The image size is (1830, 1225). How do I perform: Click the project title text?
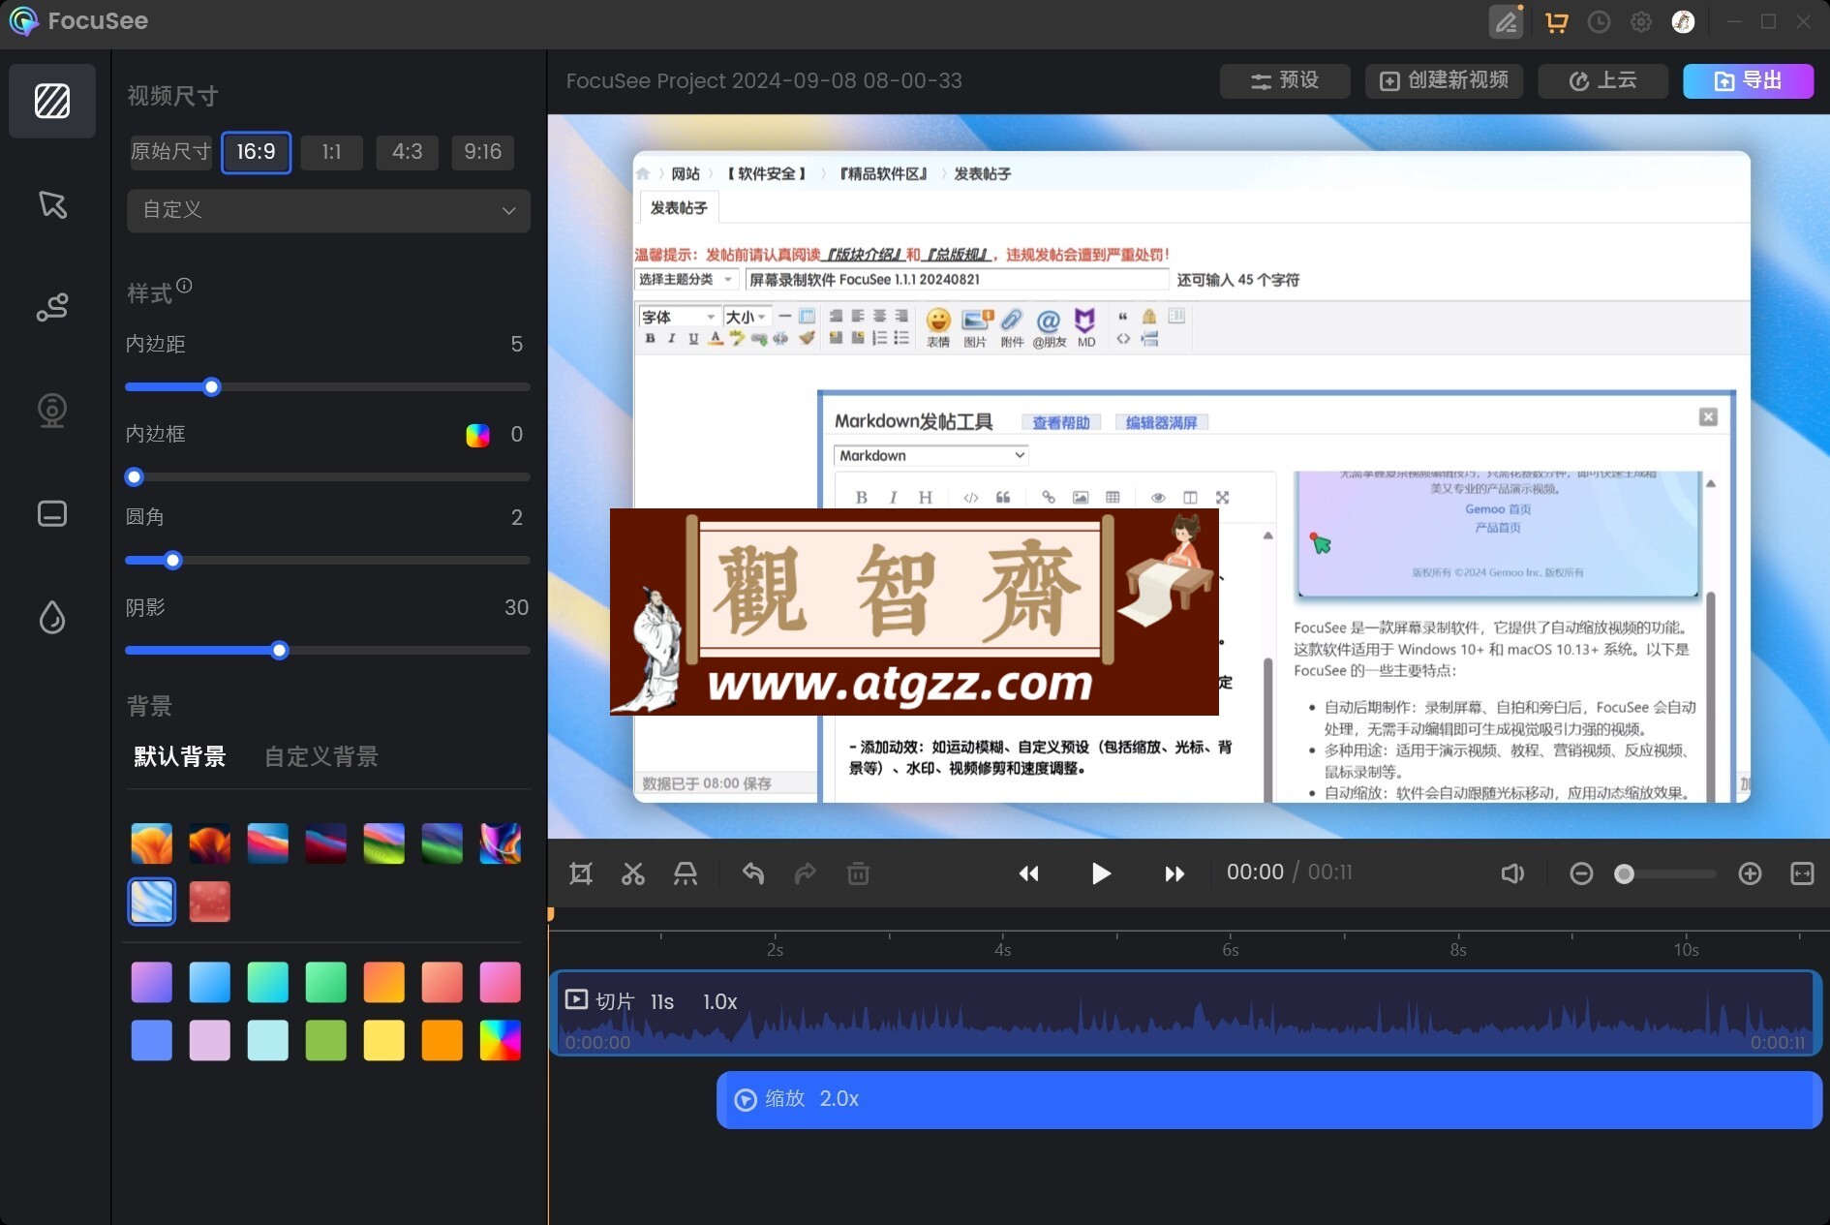764,81
